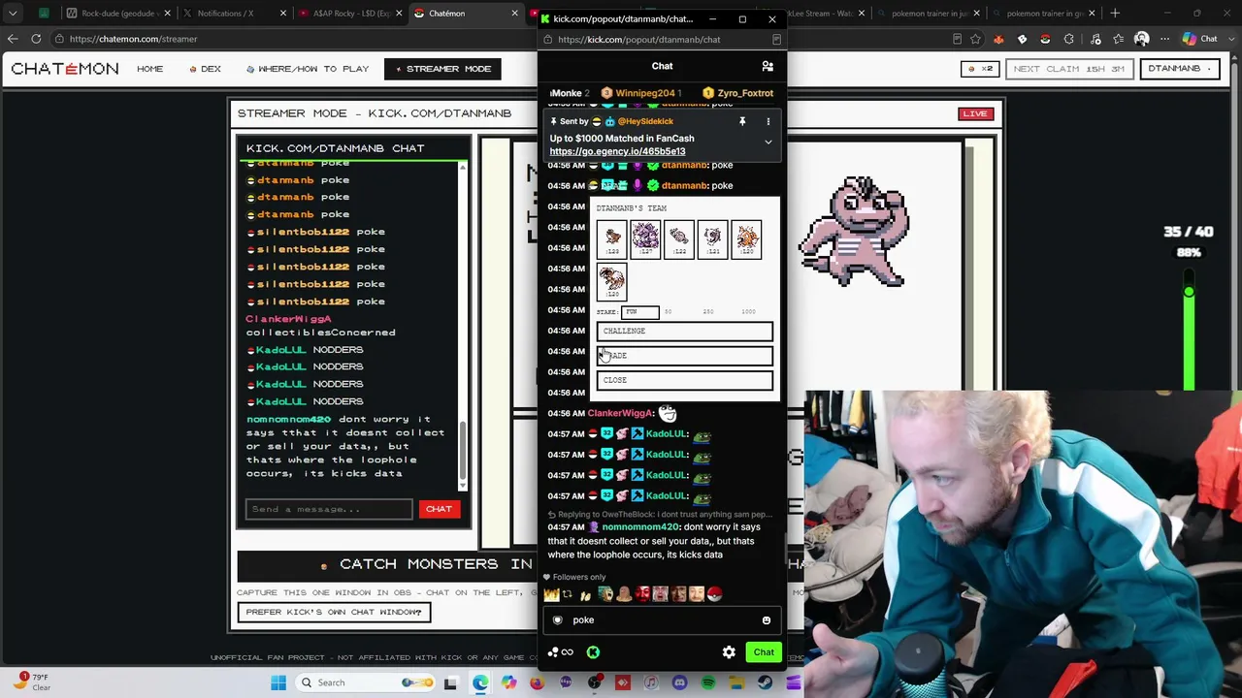Expand the pinned message chevron
Screen dimensions: 1242x698
tap(768, 143)
